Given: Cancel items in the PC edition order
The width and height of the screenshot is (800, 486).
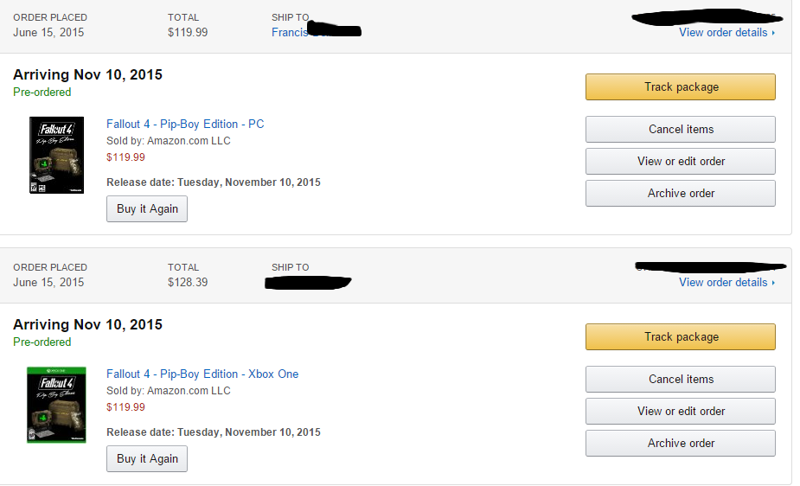Looking at the screenshot, I should [x=681, y=130].
